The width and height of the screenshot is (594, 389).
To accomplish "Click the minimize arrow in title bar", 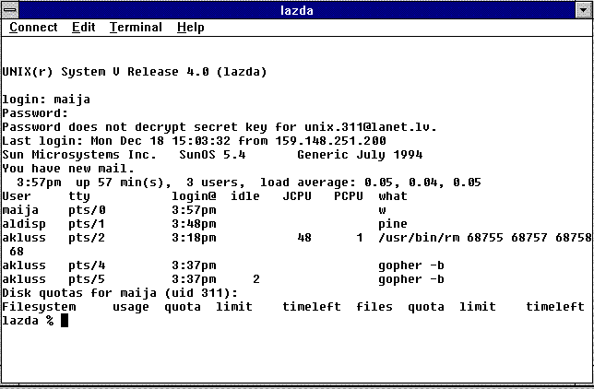I will [x=584, y=9].
